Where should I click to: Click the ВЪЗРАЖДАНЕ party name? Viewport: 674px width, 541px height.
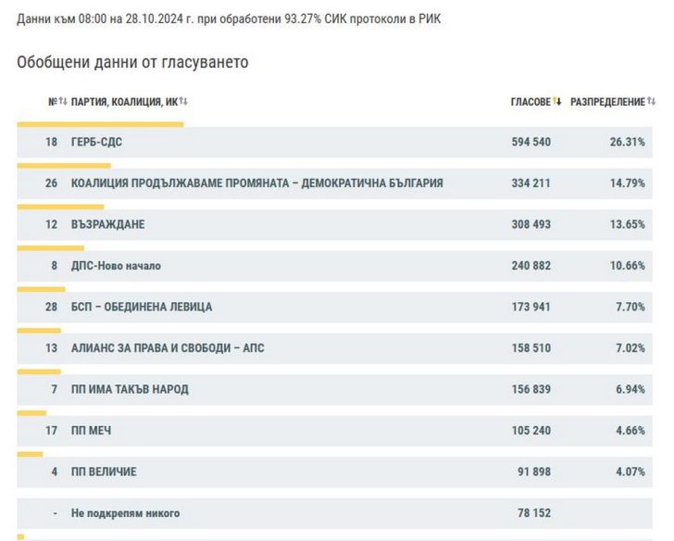point(107,224)
